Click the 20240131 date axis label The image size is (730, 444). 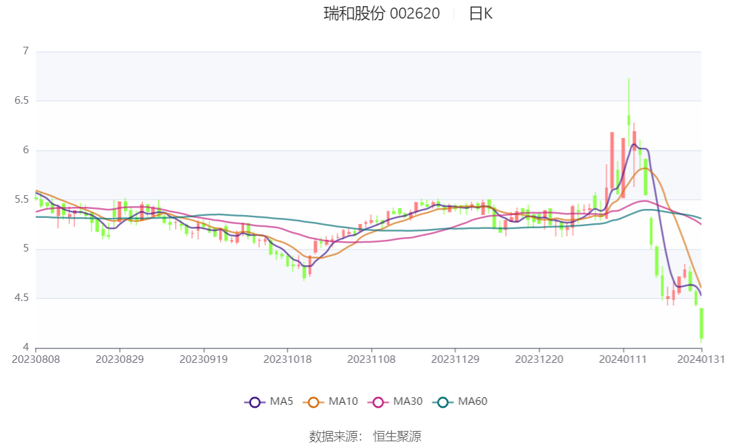(x=701, y=359)
